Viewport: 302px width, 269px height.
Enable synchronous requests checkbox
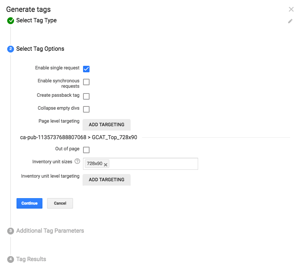[86, 82]
